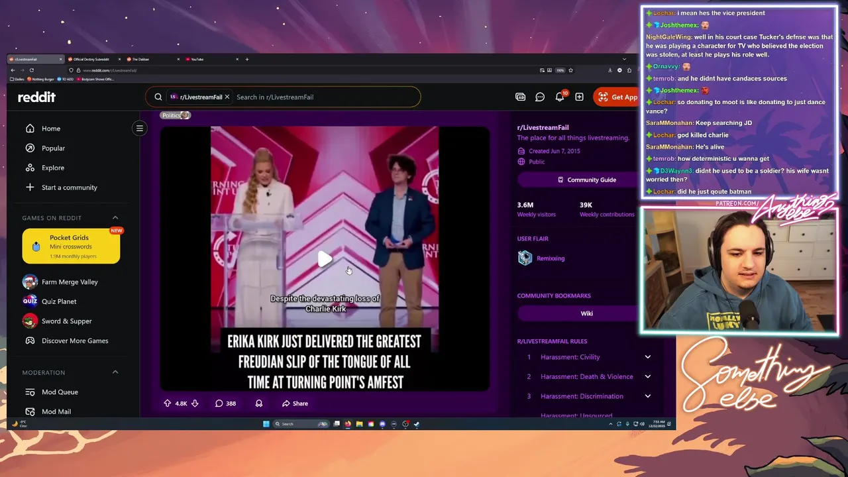848x477 pixels.
Task: Open notifications bell
Action: (x=560, y=97)
